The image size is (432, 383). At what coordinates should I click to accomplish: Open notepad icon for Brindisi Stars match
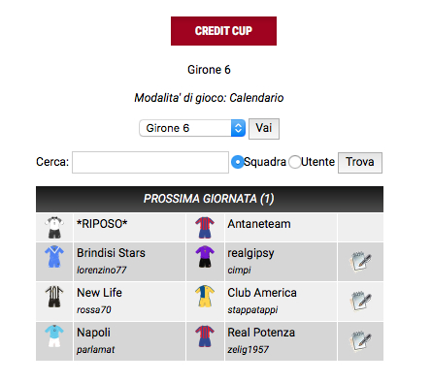point(360,262)
